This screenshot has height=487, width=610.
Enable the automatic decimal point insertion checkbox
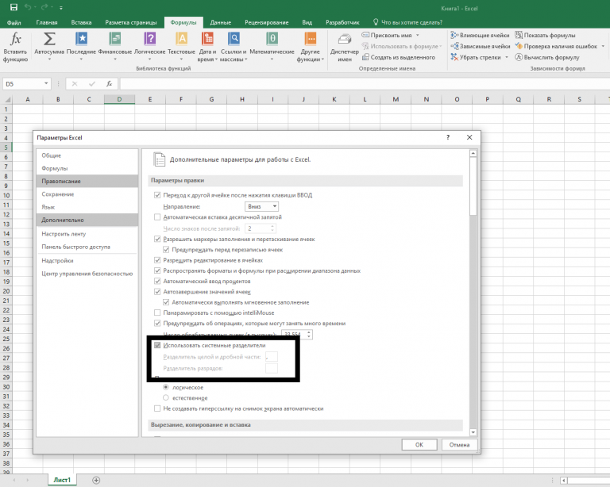pos(157,217)
